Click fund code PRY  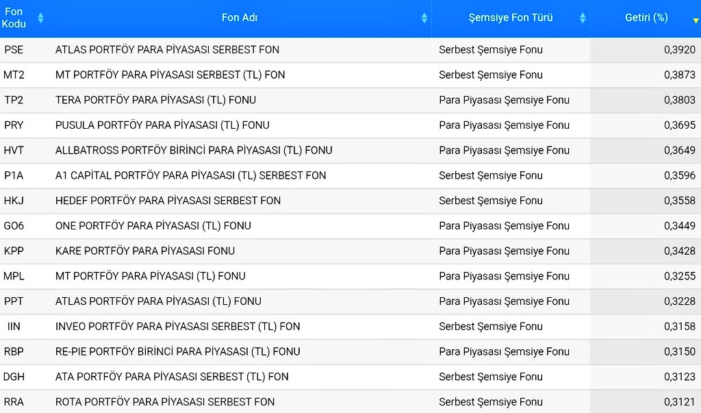click(14, 125)
